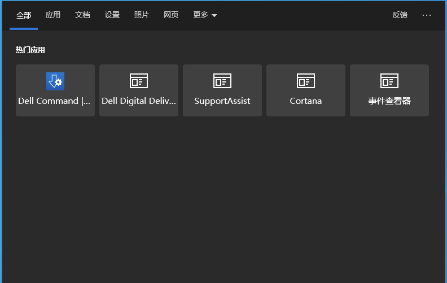Viewport: 447px width, 283px height.
Task: Show the 网页 results tab
Action: (171, 15)
